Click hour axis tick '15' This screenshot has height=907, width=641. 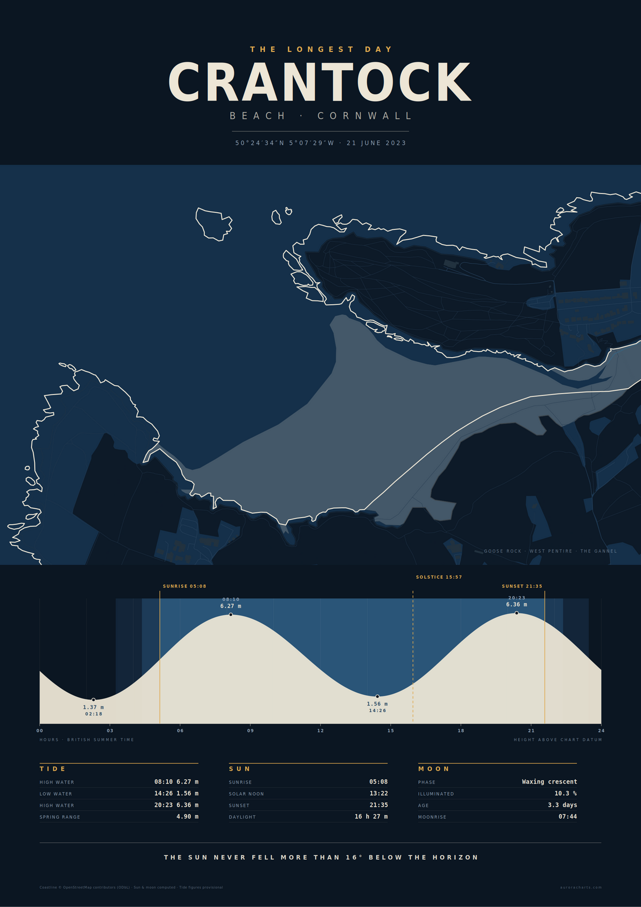[390, 731]
